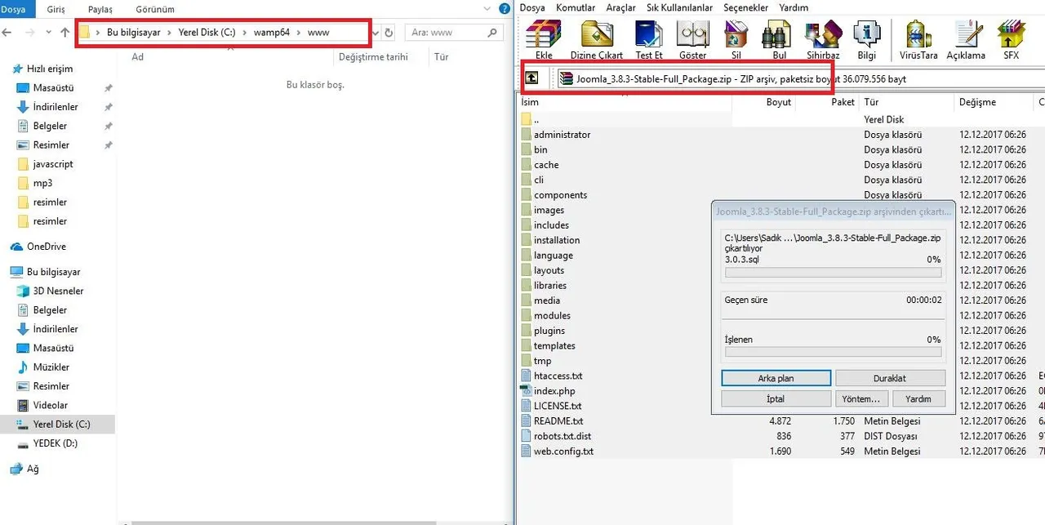Click the Test Et toolbar icon
Viewport: 1045px width, 525px height.
pyautogui.click(x=649, y=39)
